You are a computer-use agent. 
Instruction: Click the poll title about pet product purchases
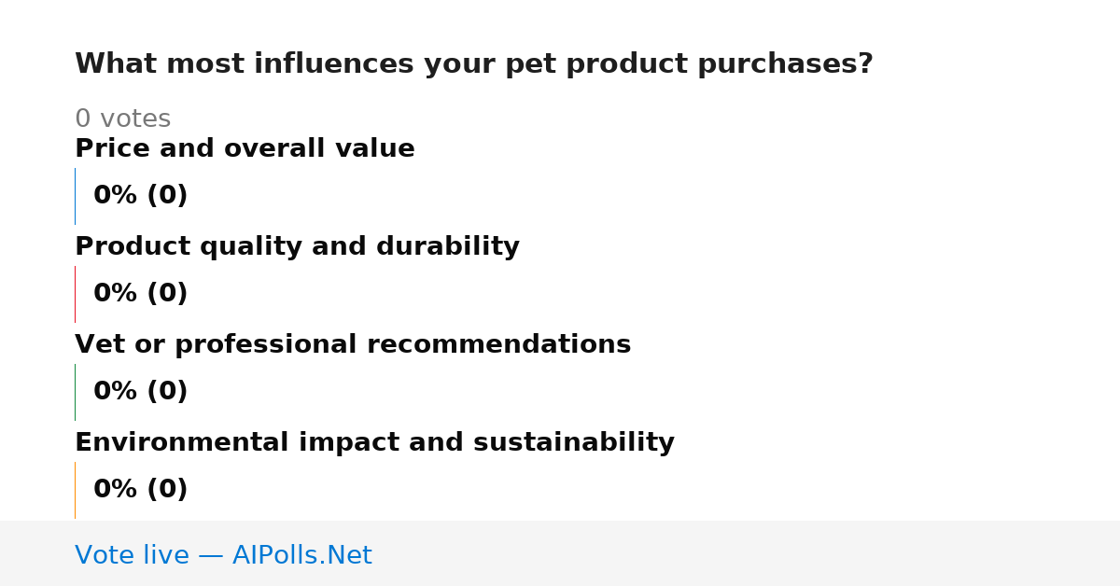tap(474, 64)
